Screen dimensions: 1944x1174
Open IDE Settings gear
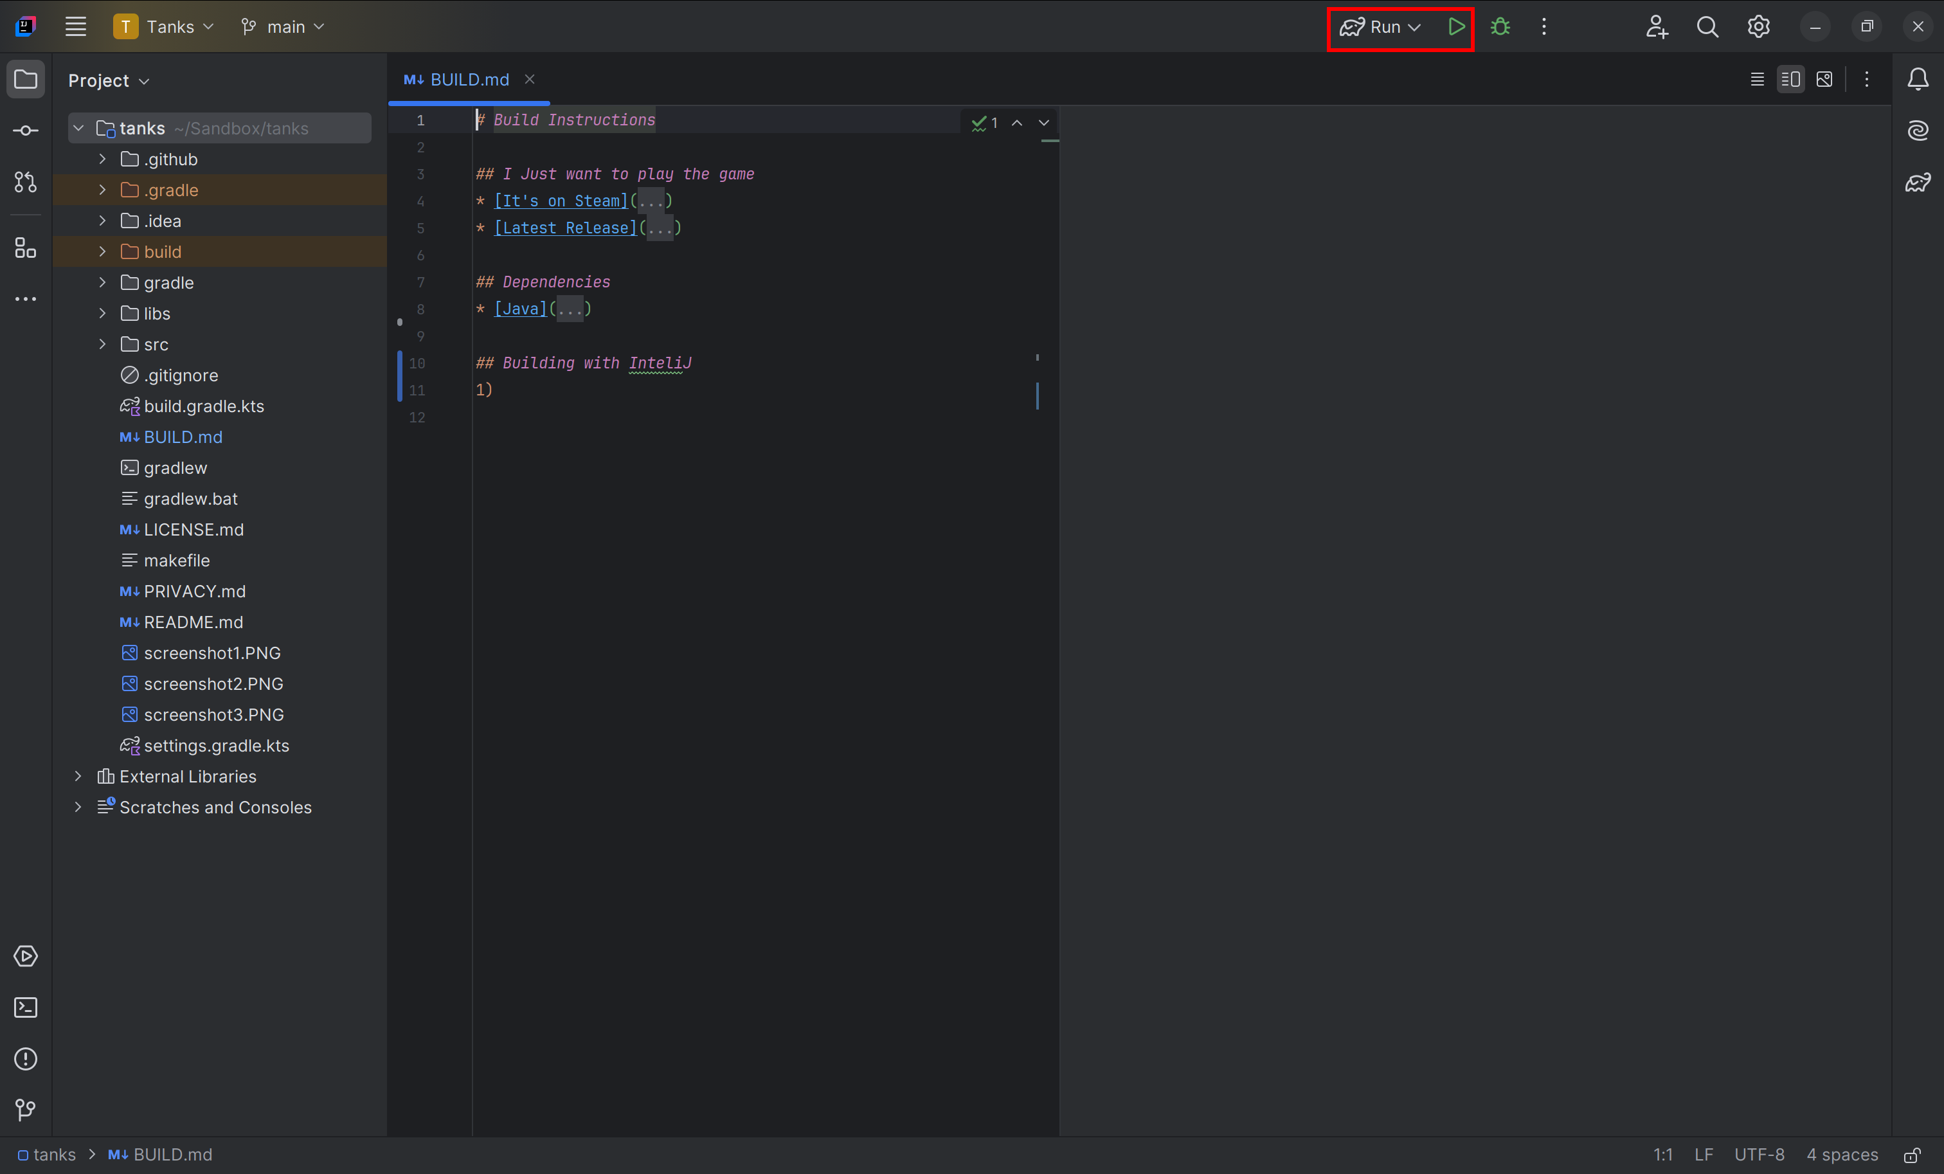pos(1758,27)
